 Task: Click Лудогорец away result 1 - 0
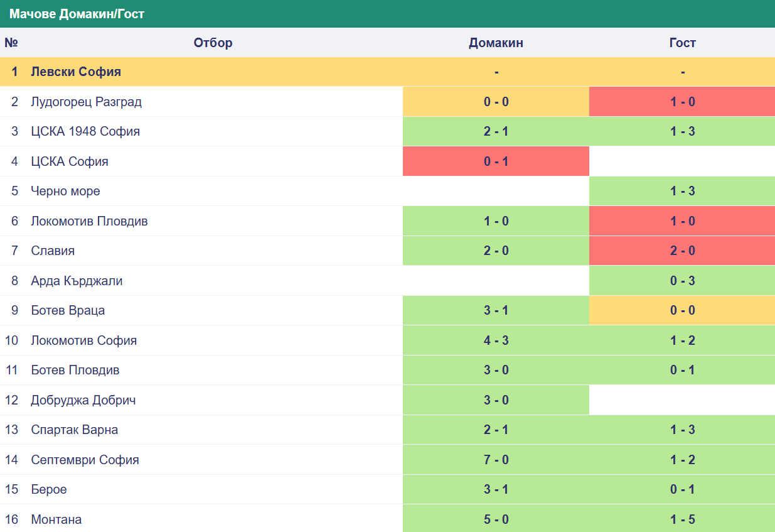pyautogui.click(x=682, y=102)
